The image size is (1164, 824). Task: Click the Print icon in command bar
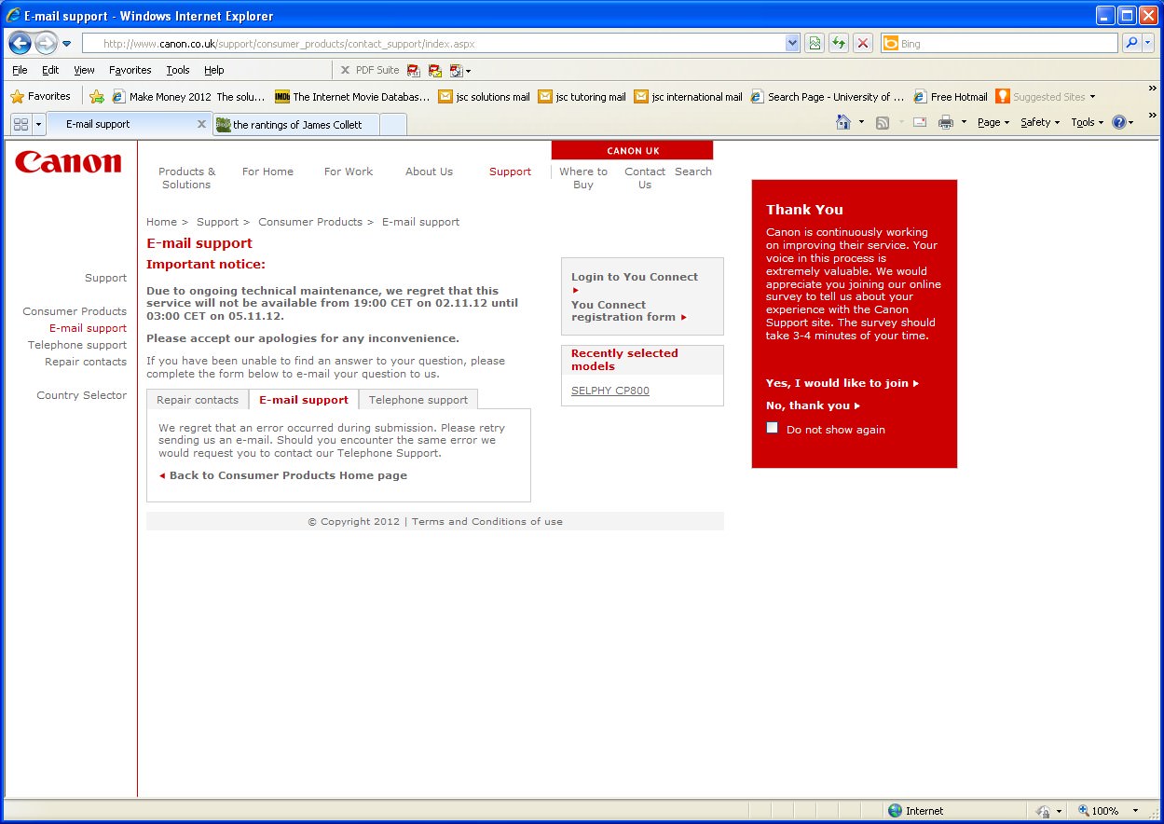(x=946, y=122)
